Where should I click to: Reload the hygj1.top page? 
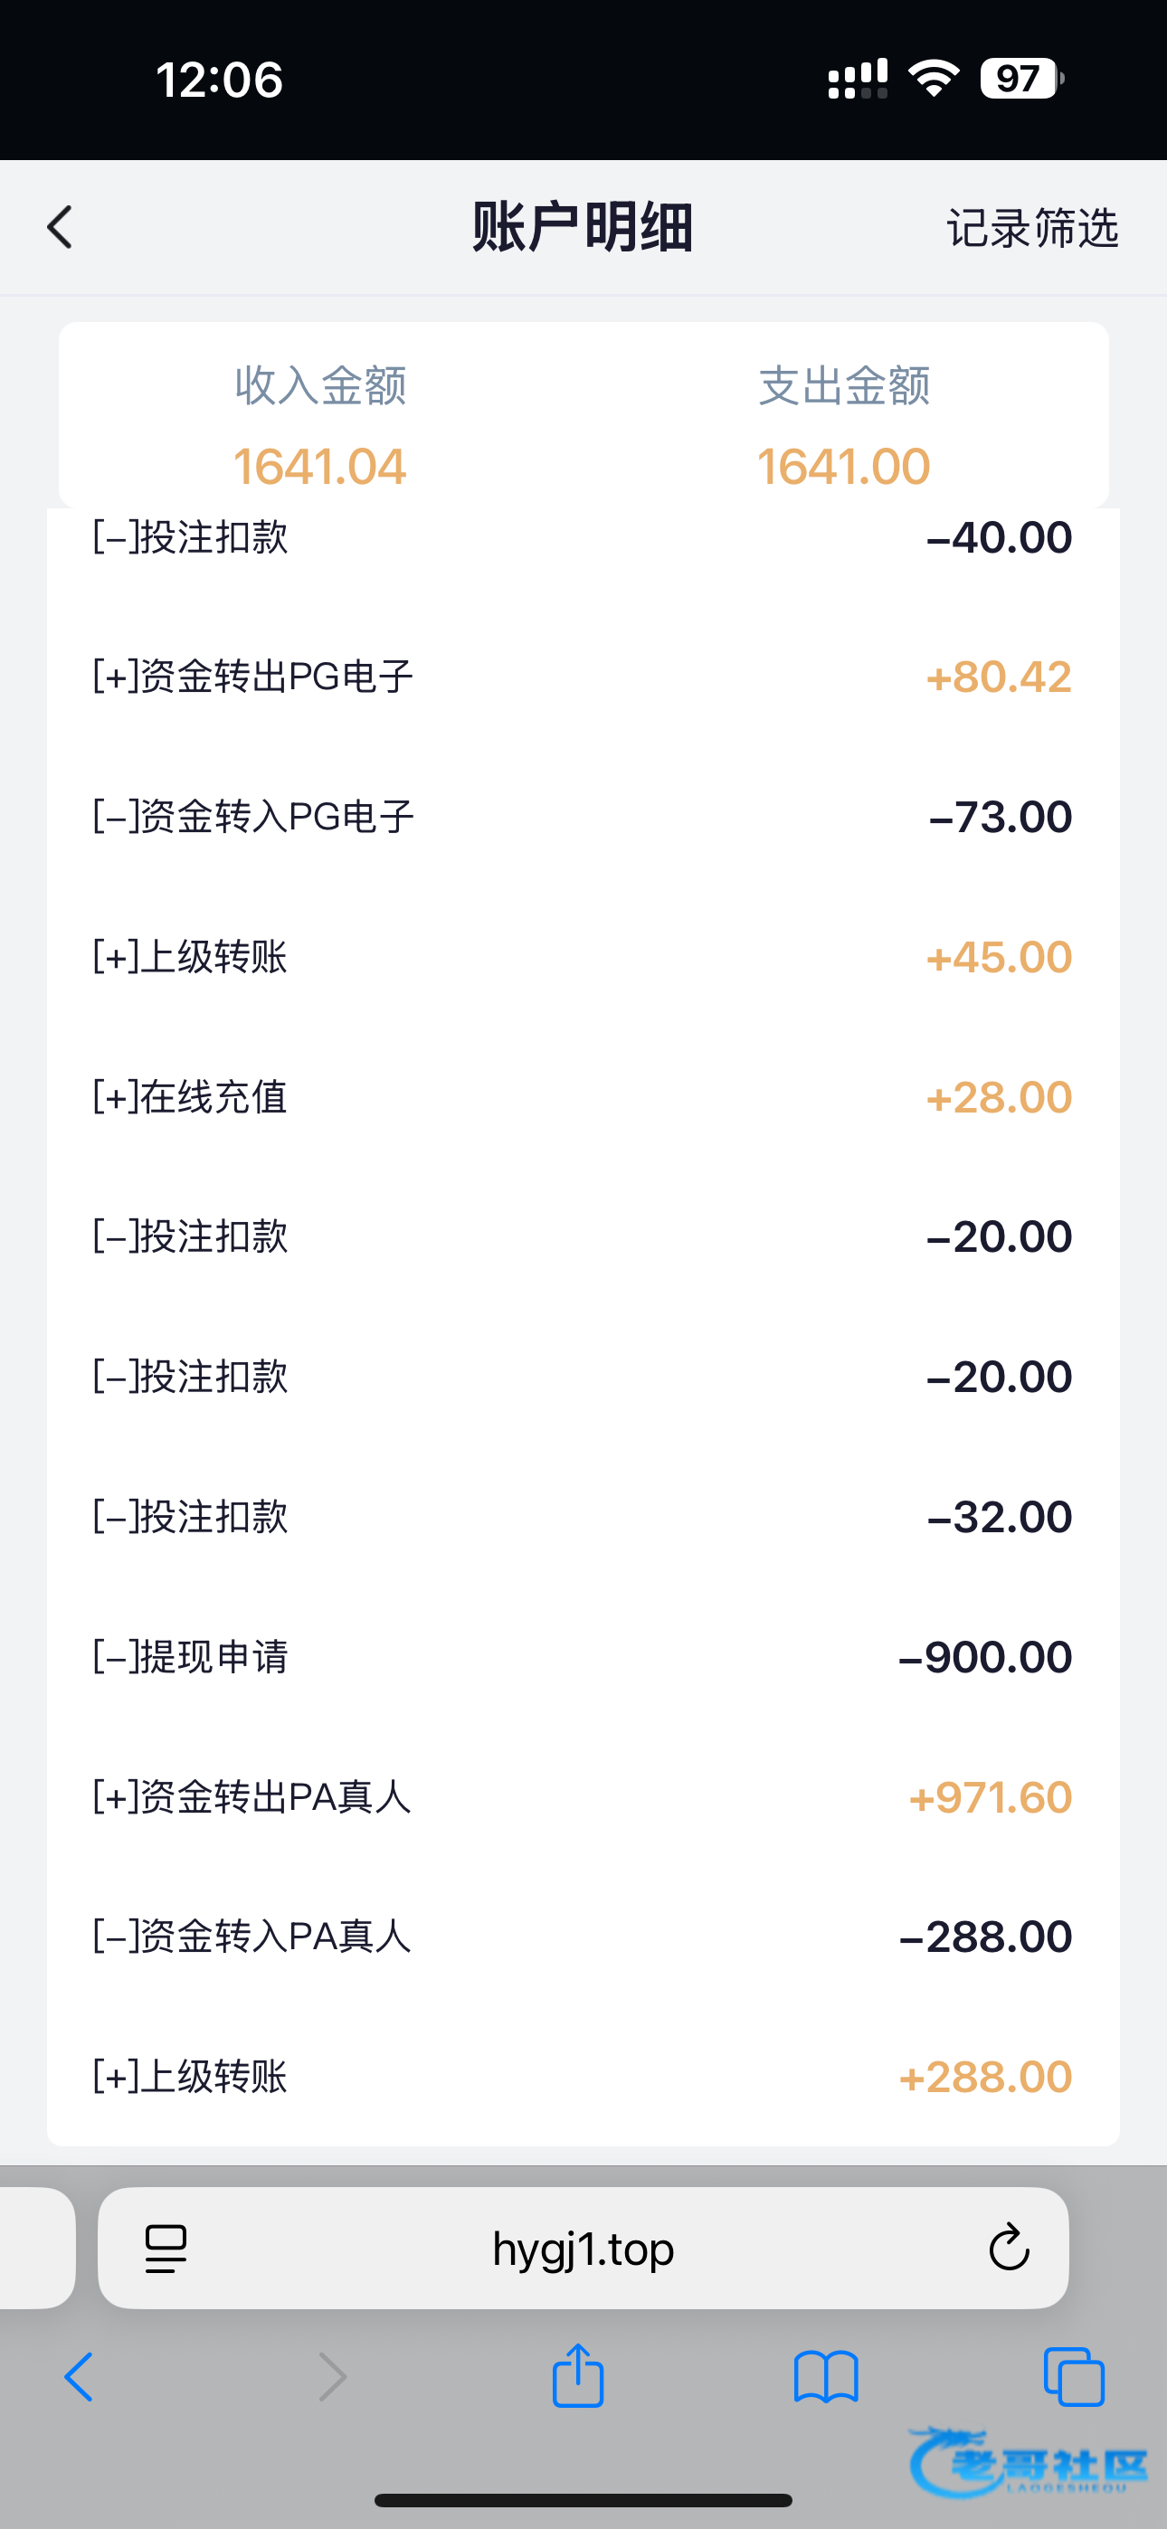pyautogui.click(x=1008, y=2247)
